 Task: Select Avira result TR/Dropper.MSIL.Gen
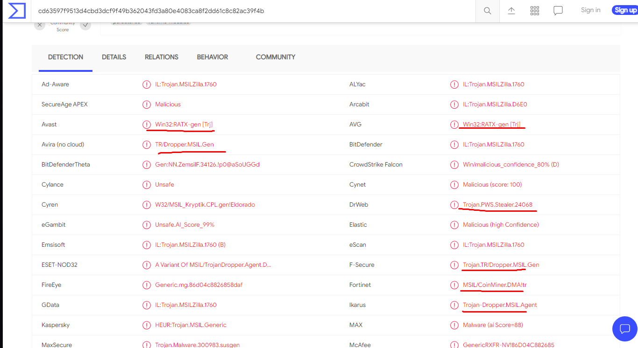click(184, 145)
